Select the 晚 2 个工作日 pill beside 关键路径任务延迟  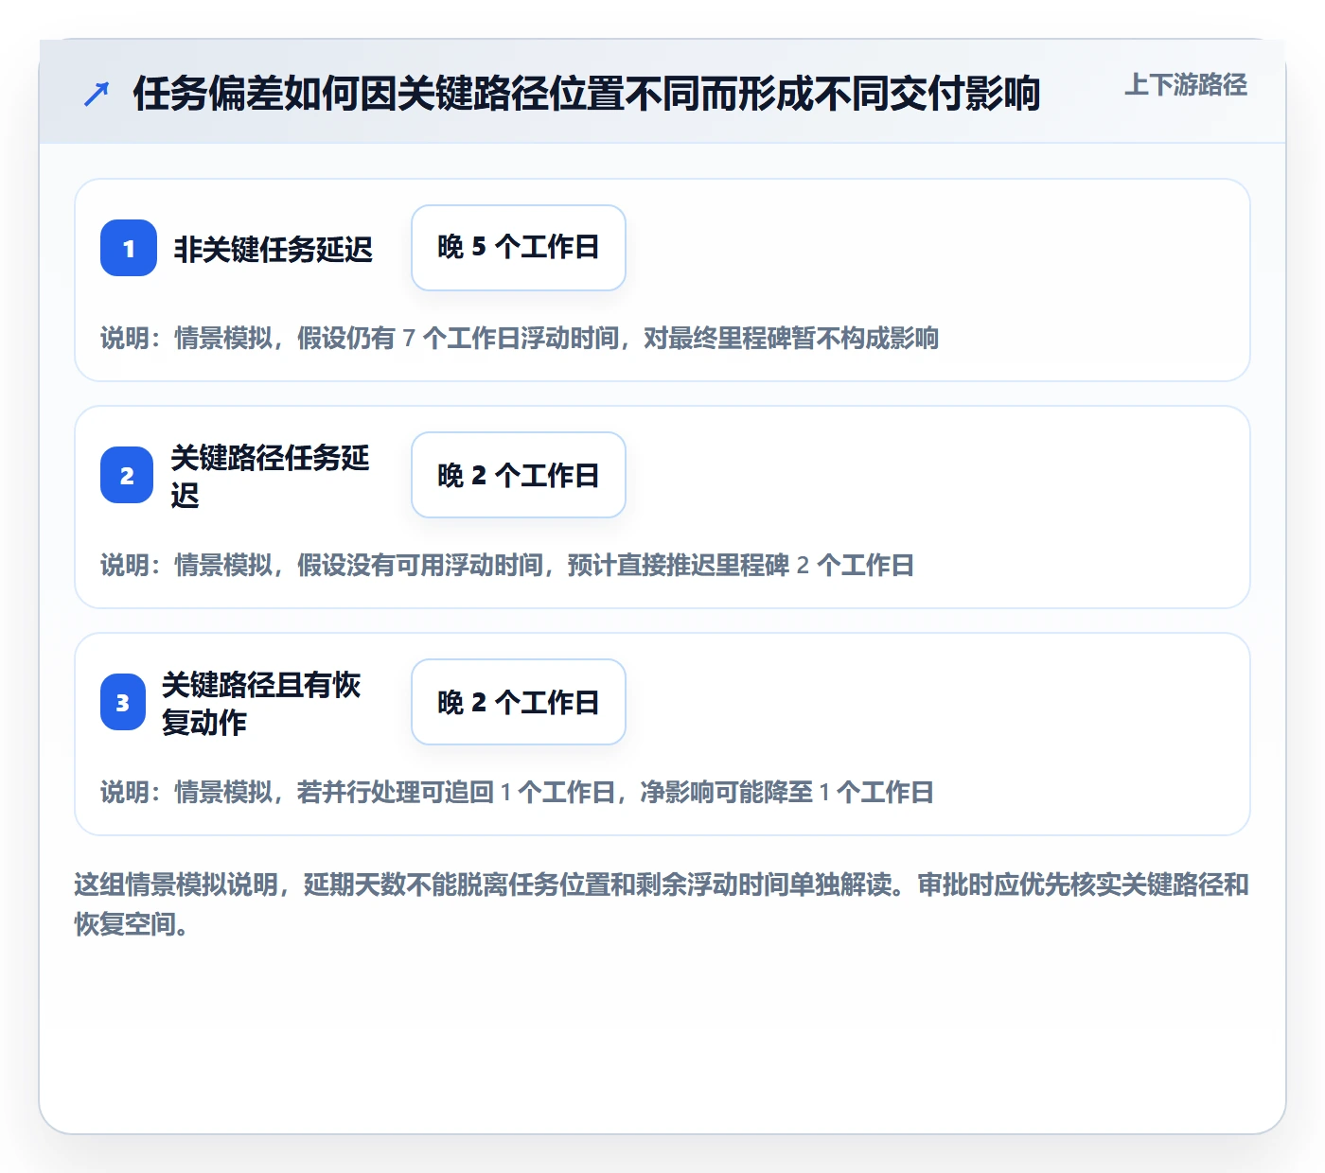click(x=519, y=475)
